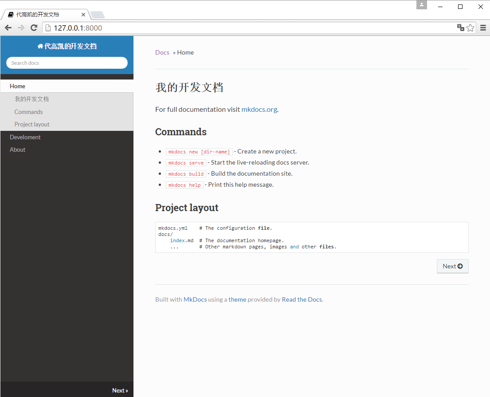Focus the Search docs field
This screenshot has width=490, height=397.
(x=67, y=63)
